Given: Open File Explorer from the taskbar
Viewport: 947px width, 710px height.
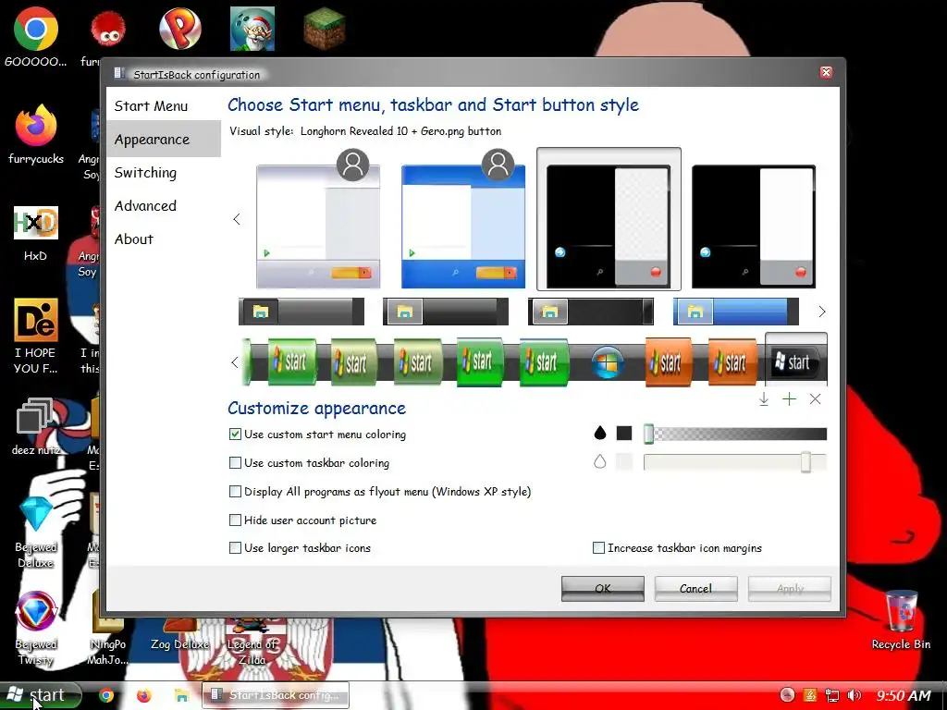Looking at the screenshot, I should click(181, 695).
